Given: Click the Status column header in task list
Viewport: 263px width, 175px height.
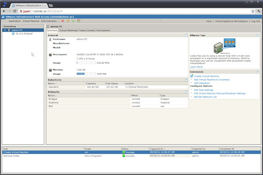Looking at the screenshot, I should click(135, 149).
